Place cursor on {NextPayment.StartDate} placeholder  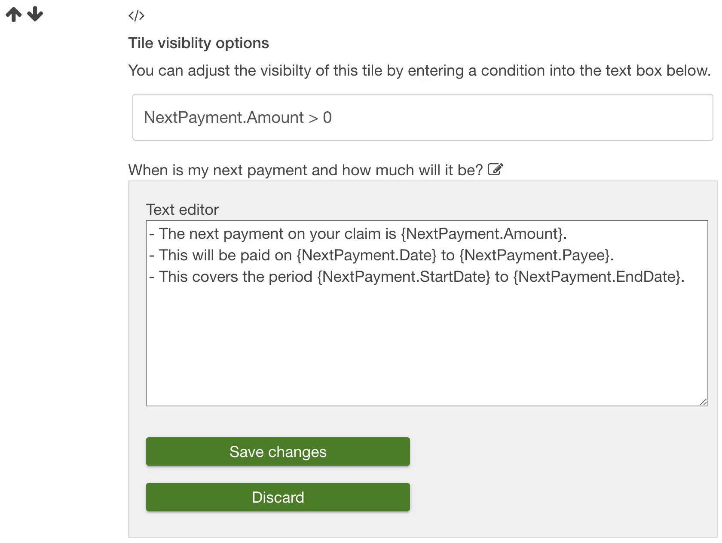(x=404, y=277)
